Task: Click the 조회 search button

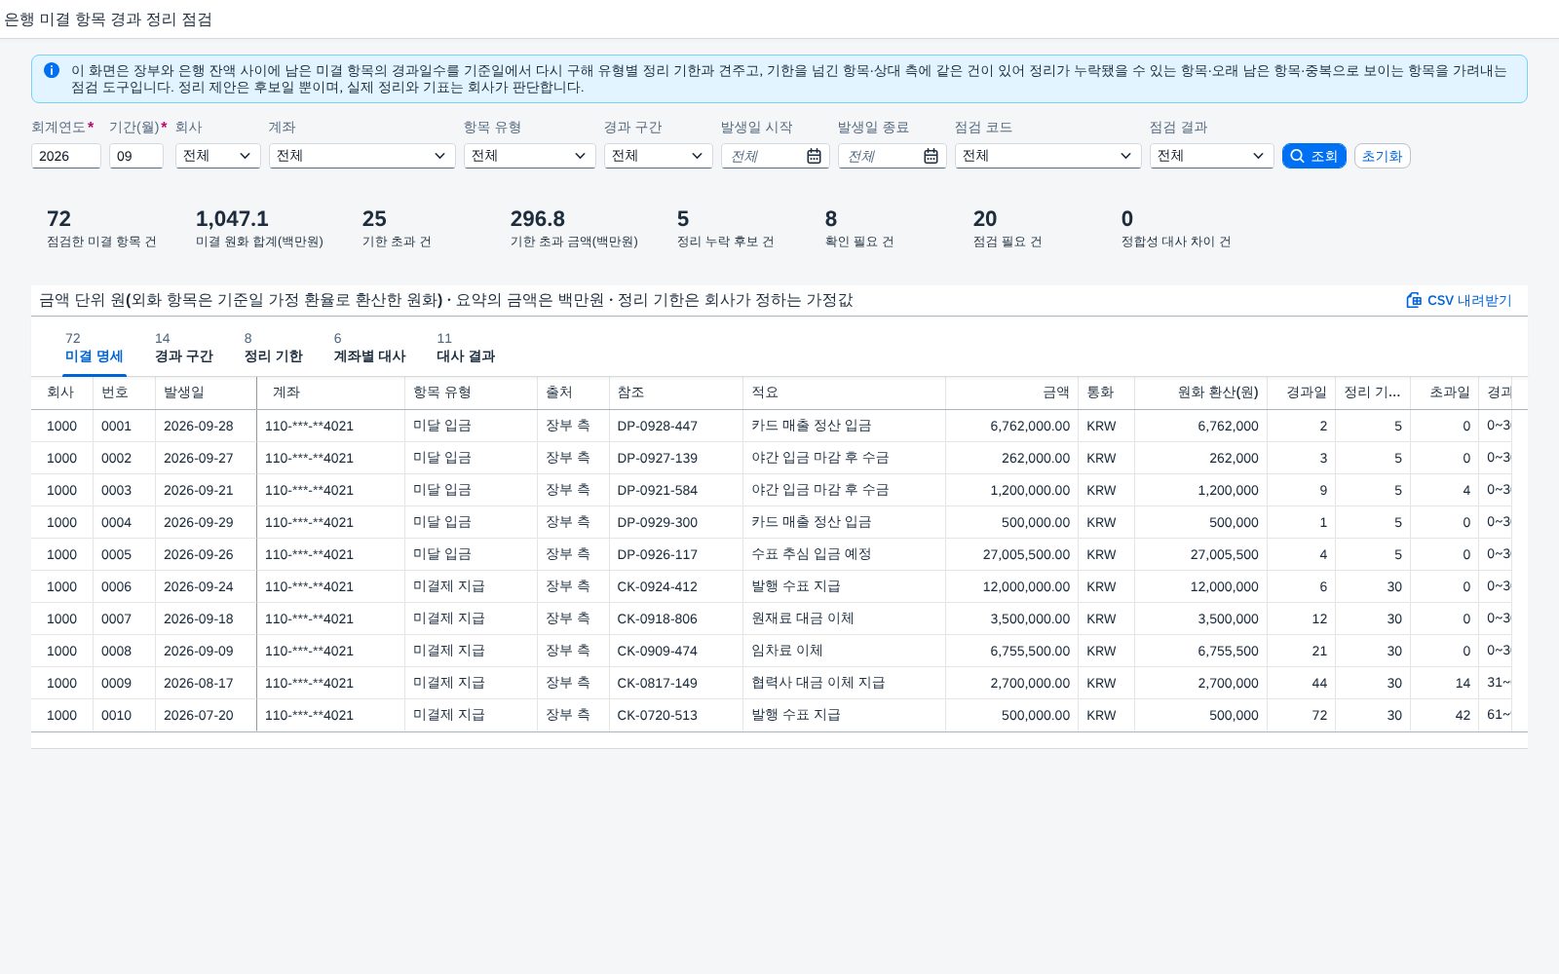Action: [1313, 156]
